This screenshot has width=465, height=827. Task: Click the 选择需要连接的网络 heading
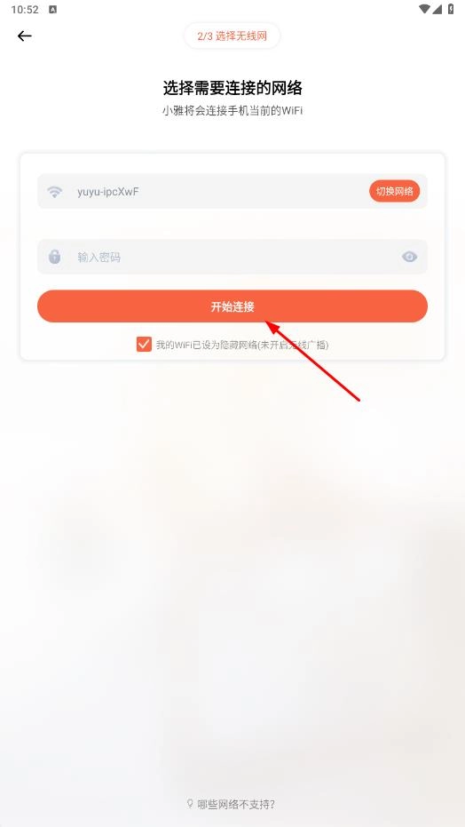click(x=232, y=88)
